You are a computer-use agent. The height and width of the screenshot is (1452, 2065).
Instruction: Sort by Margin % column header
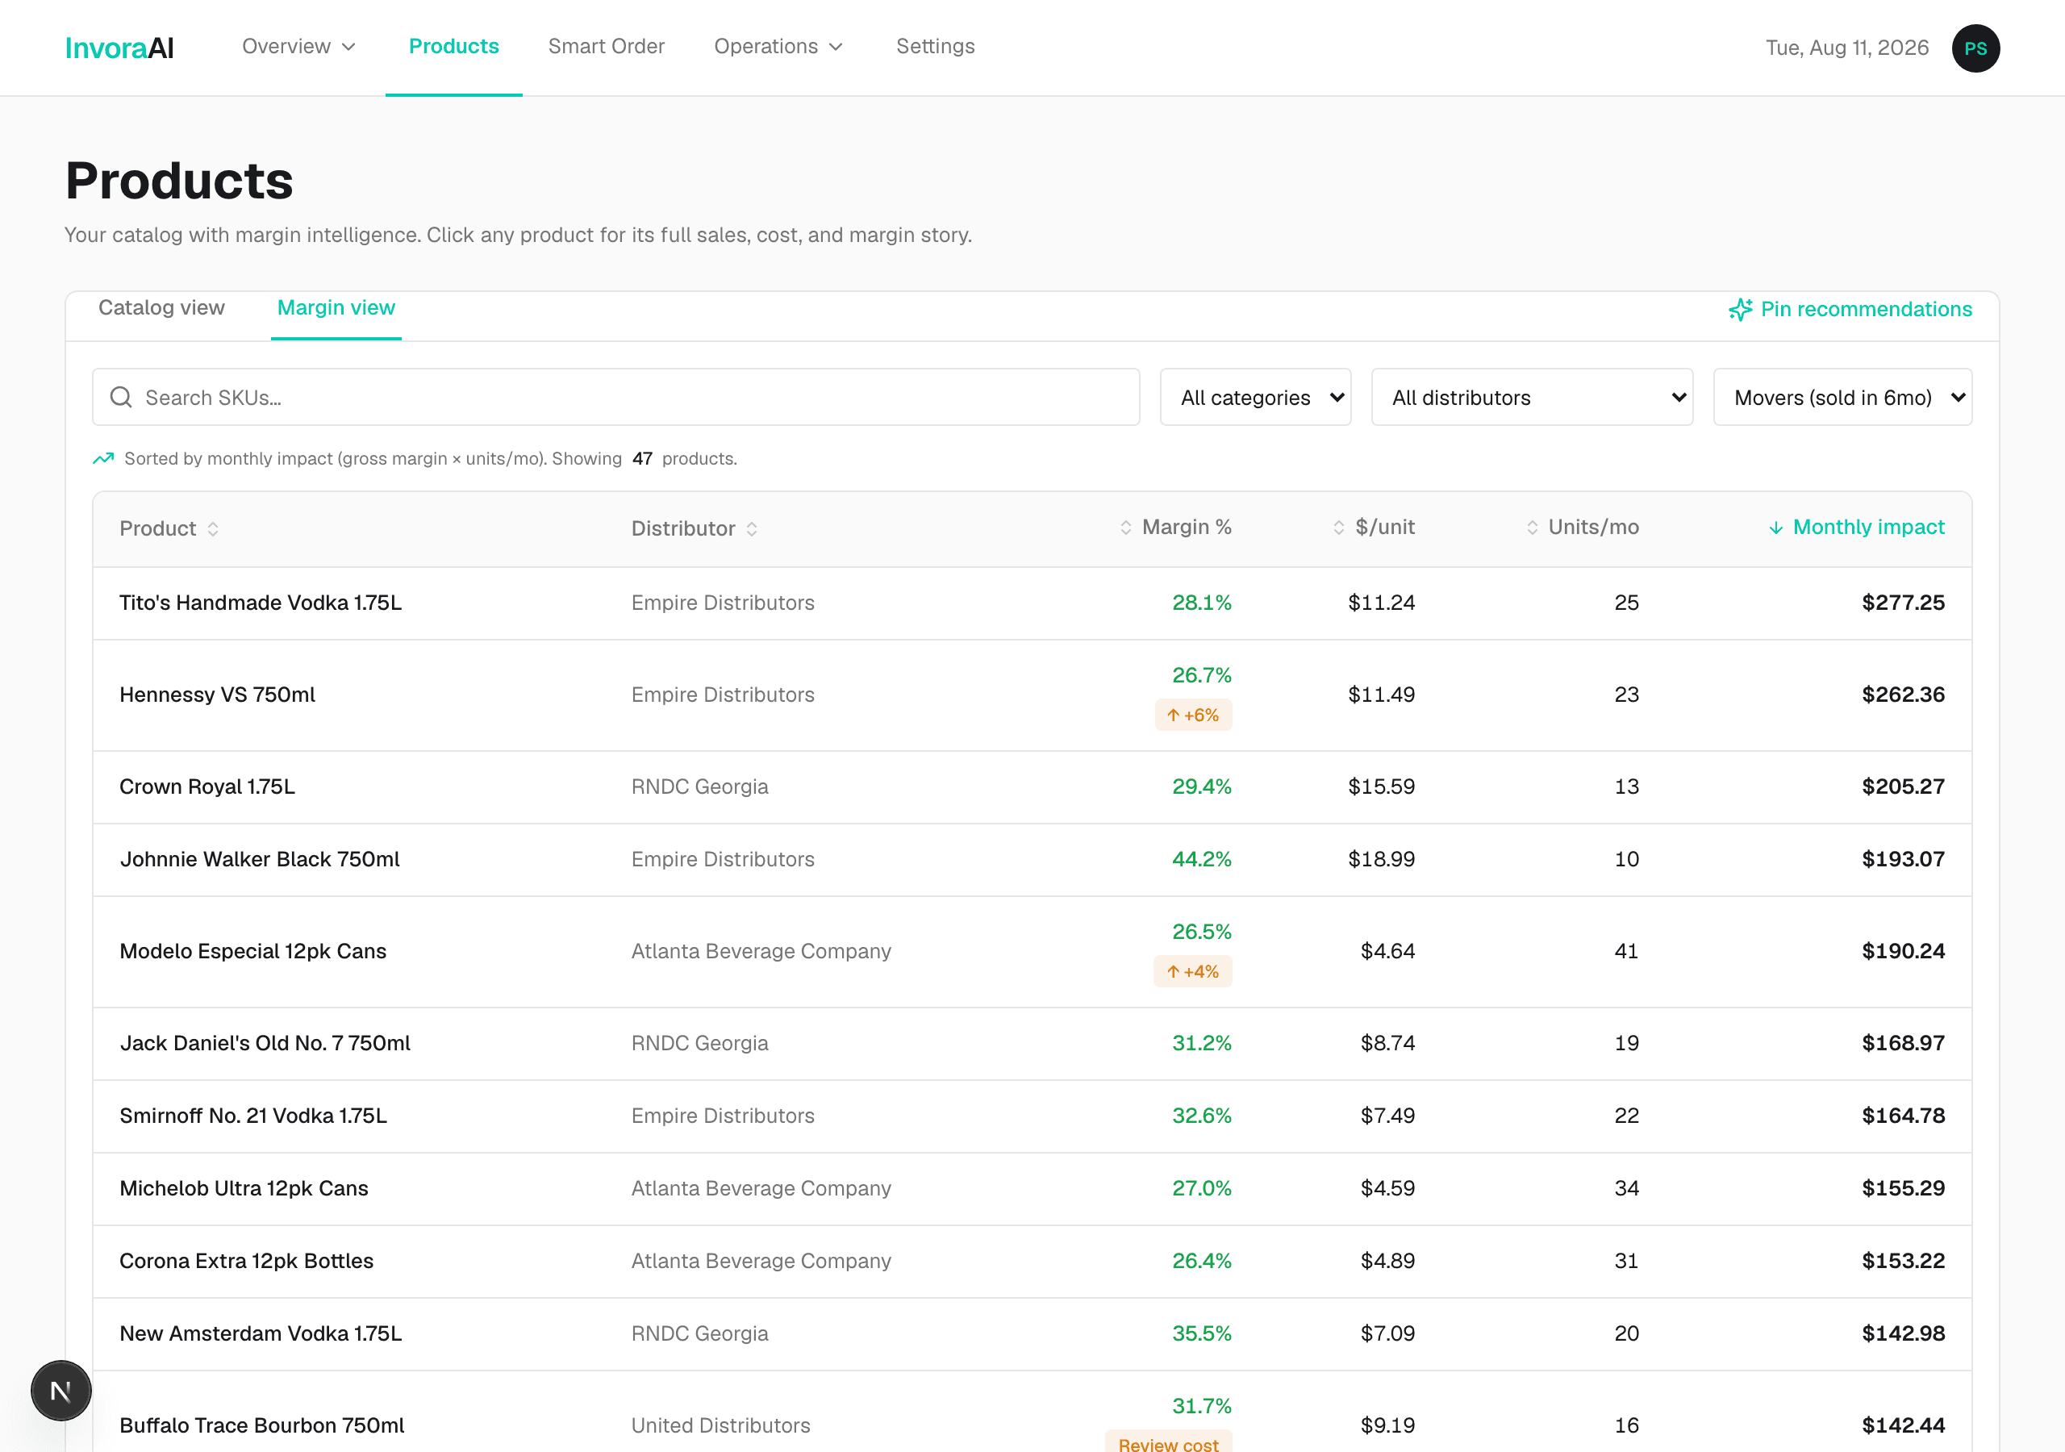pyautogui.click(x=1175, y=528)
